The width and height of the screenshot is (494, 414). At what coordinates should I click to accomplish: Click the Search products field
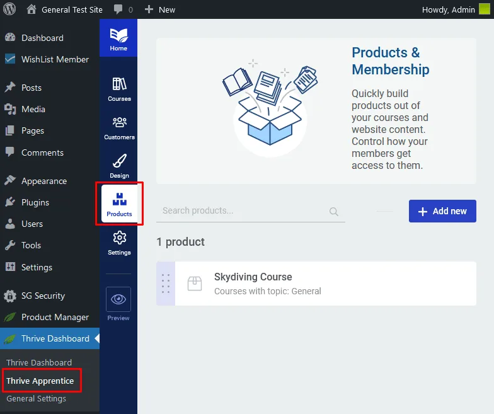tap(251, 210)
